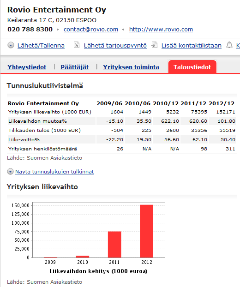Click operating profit value 62.10

pyautogui.click(x=200, y=140)
